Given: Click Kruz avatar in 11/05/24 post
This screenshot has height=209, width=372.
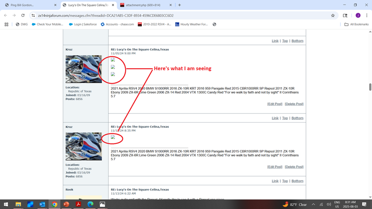Looking at the screenshot, I should pos(84,69).
